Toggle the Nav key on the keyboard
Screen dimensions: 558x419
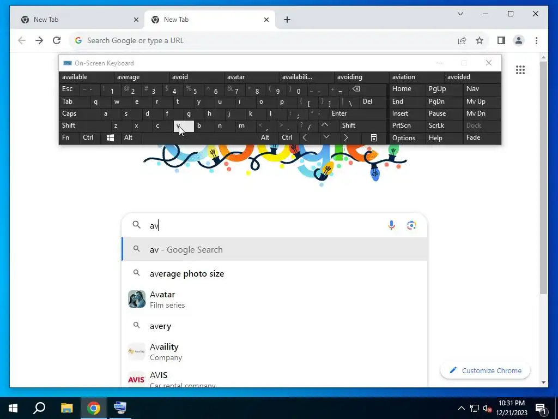pyautogui.click(x=482, y=89)
